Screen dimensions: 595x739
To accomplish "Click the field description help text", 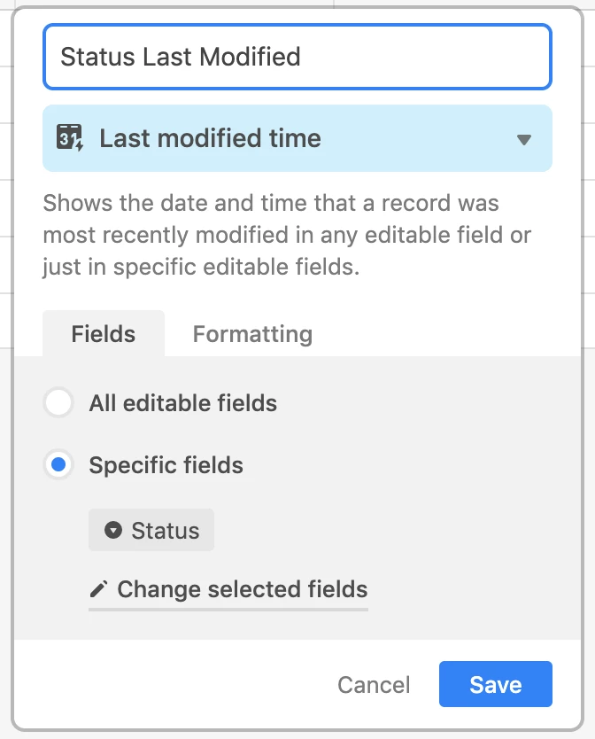I will point(283,235).
